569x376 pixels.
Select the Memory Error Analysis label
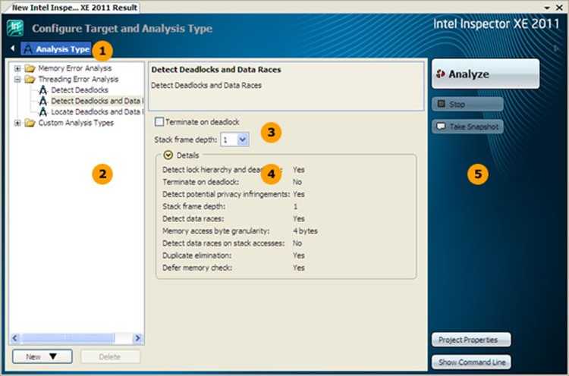tap(75, 68)
